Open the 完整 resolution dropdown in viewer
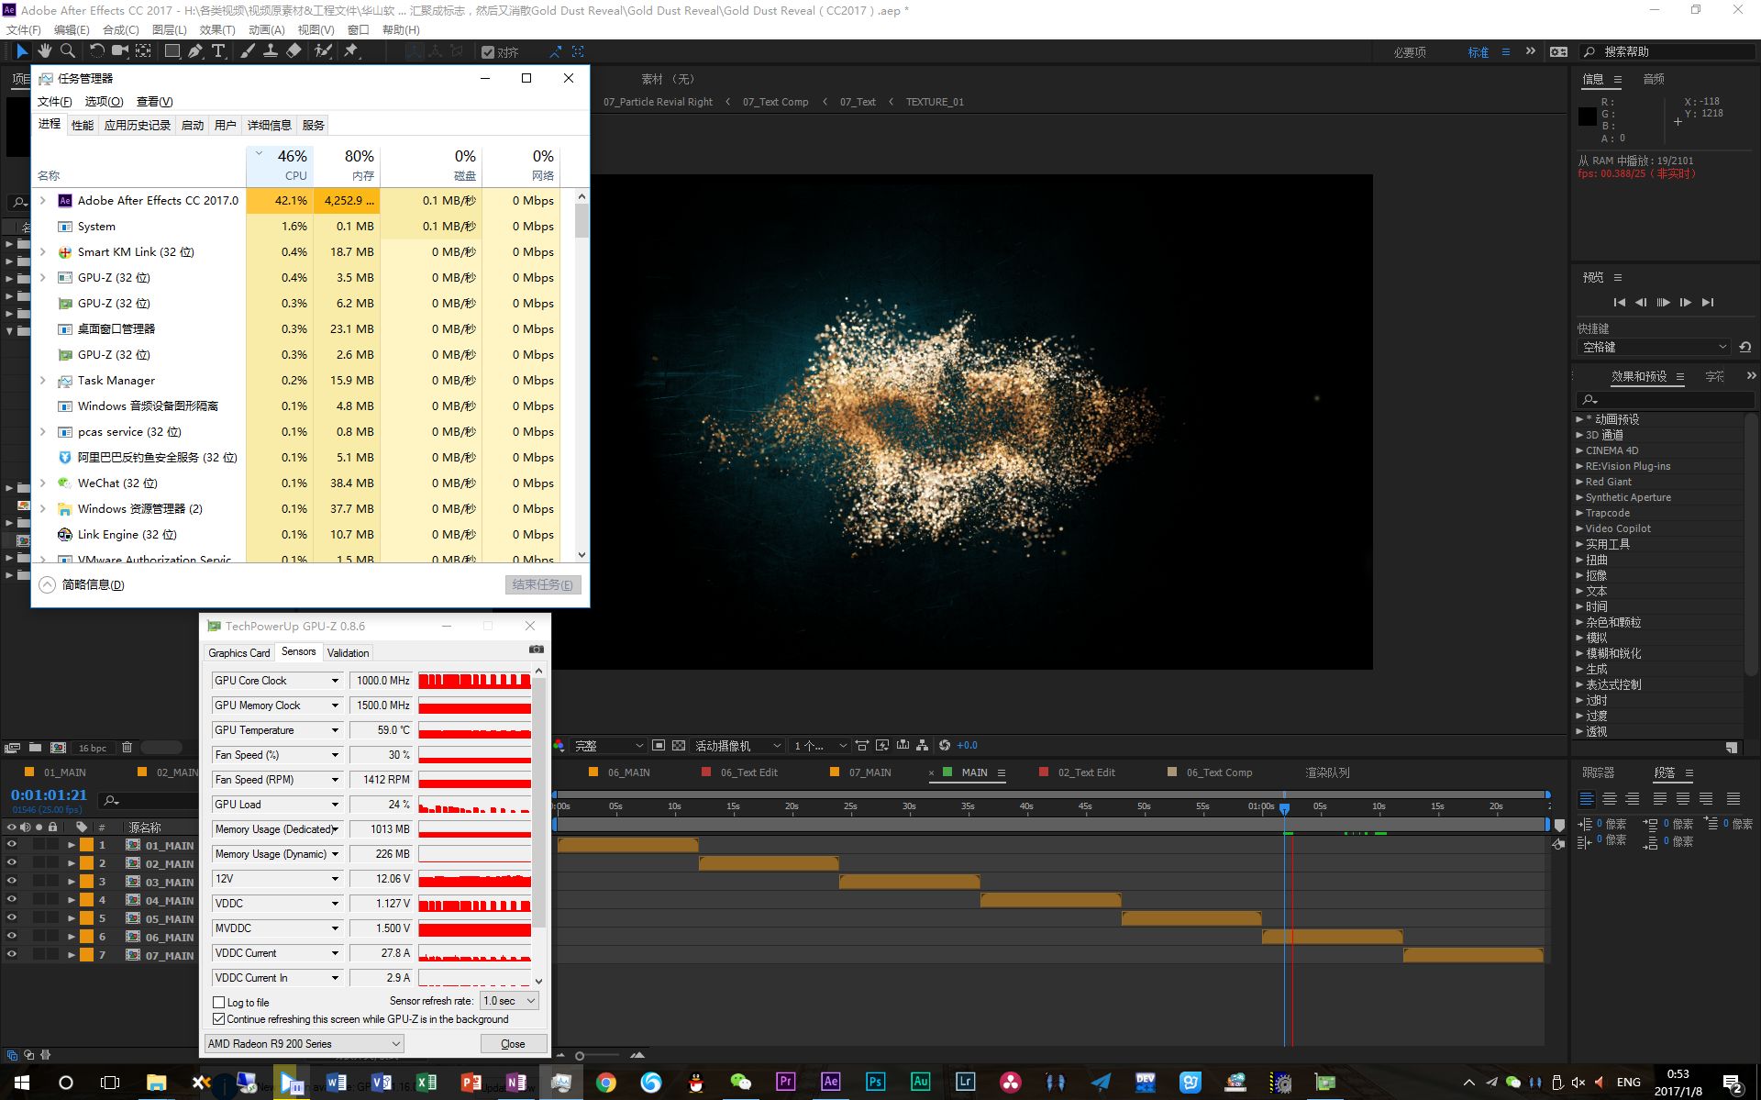The image size is (1761, 1100). [x=608, y=746]
